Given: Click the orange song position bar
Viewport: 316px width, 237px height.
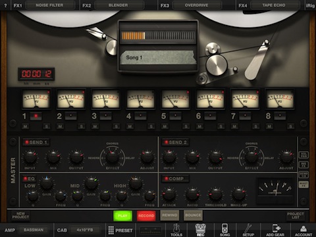Looking at the screenshot, I should click(x=158, y=36).
